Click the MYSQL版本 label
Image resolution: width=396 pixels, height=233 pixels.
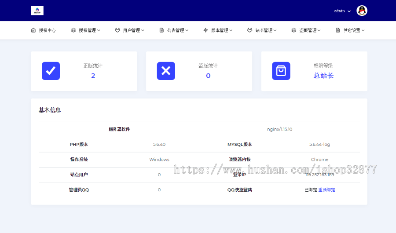tap(240, 144)
